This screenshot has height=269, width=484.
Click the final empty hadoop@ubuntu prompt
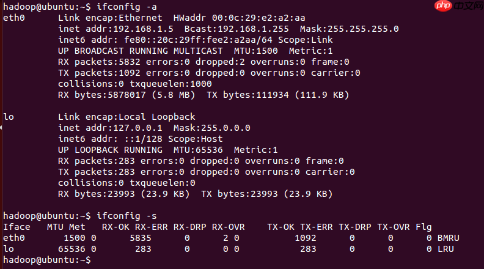[x=47, y=260]
